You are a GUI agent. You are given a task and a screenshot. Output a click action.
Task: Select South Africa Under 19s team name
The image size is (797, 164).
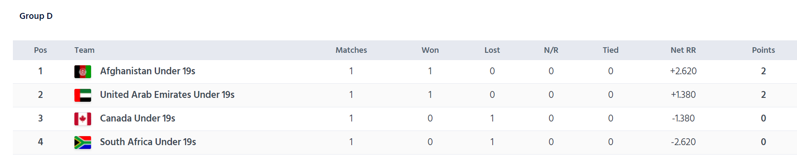[x=148, y=142]
